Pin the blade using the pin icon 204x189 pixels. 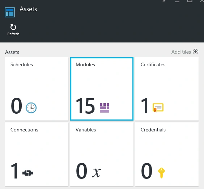pos(164,1)
